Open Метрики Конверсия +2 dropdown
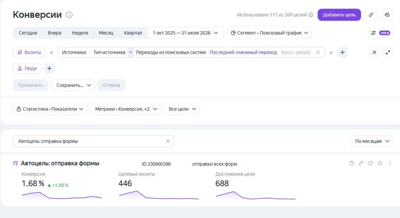The image size is (400, 218). coord(125,109)
